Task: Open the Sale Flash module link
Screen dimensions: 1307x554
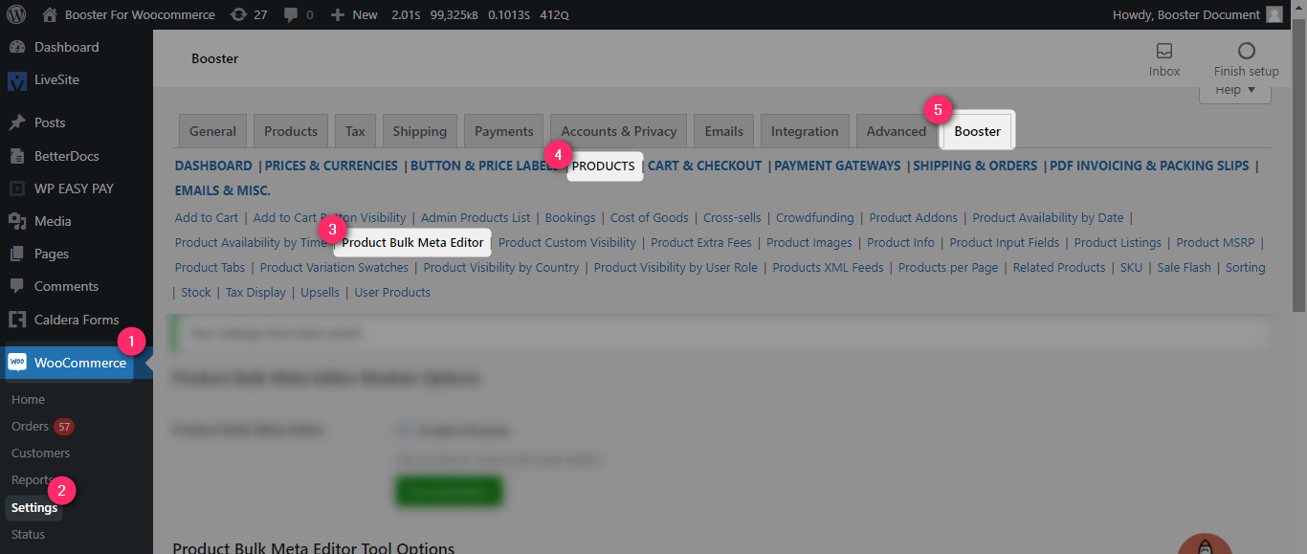Action: 1184,267
